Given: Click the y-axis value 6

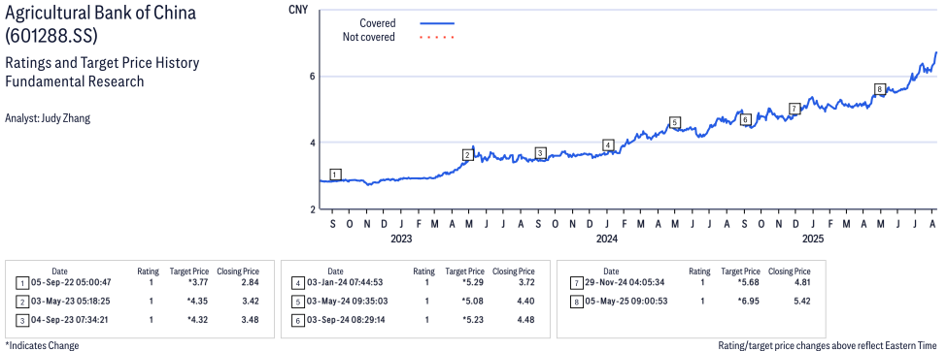Looking at the screenshot, I should coord(314,77).
